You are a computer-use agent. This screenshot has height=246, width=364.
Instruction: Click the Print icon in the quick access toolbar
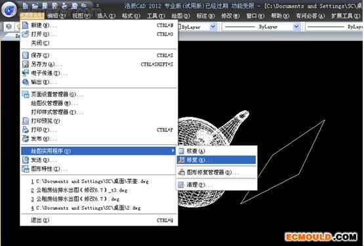click(64, 5)
